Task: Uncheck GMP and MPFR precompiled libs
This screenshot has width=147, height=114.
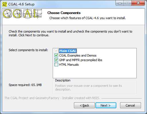Action: (56, 60)
